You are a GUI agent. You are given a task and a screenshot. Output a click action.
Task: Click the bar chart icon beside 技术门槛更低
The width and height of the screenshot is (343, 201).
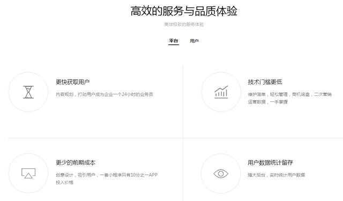(221, 92)
